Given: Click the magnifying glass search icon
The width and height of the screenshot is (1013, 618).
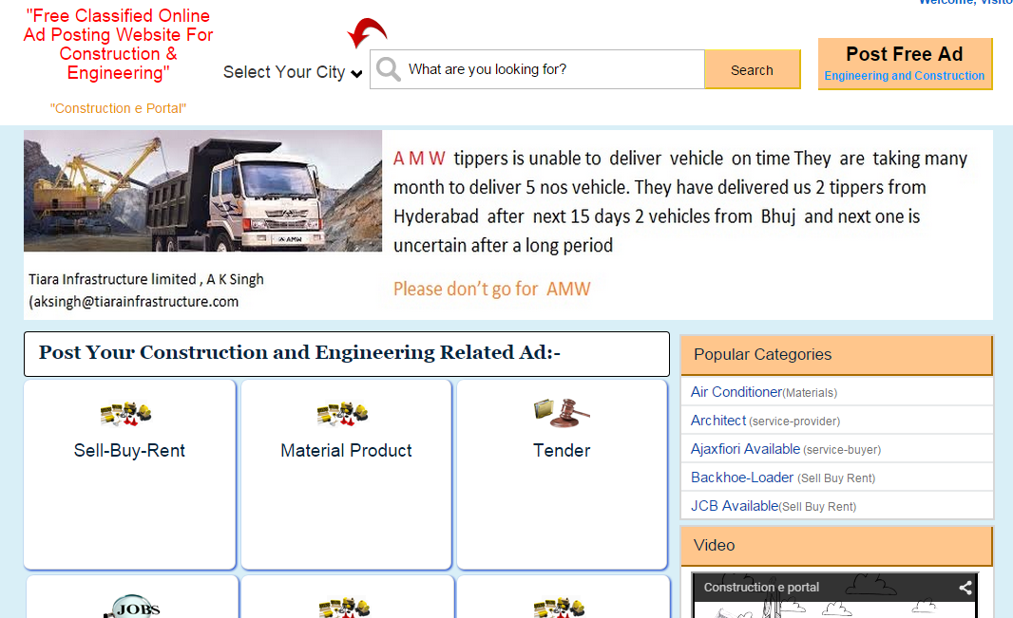Looking at the screenshot, I should (x=389, y=69).
